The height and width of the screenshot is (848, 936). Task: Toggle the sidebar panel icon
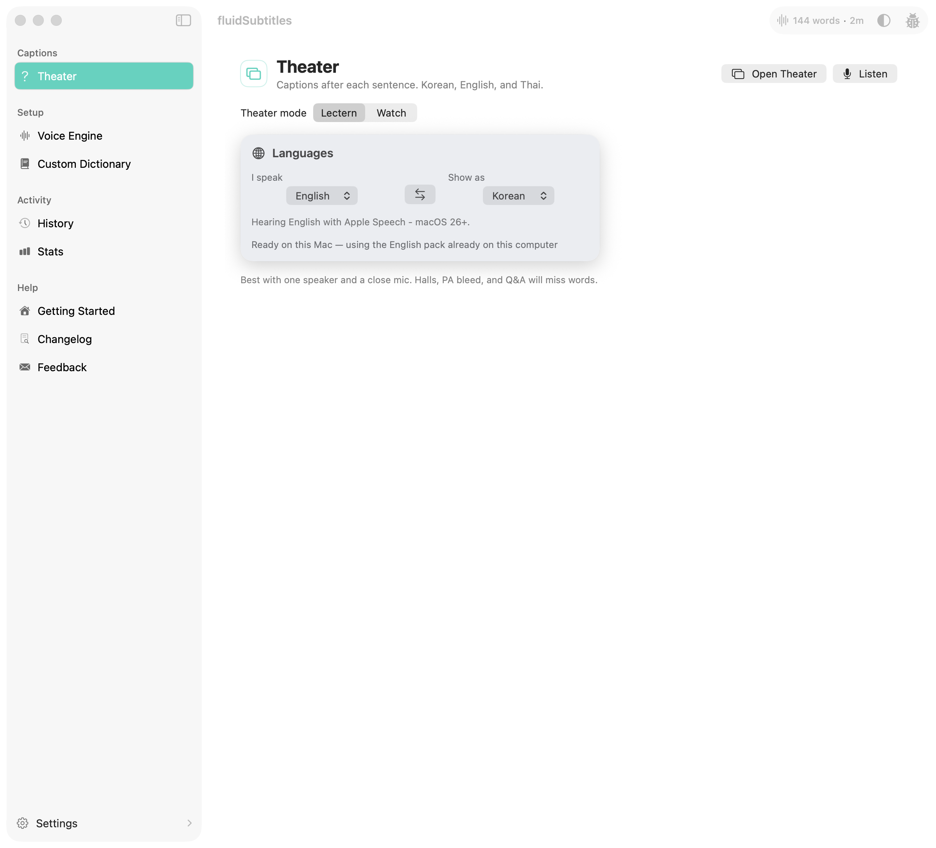[183, 20]
